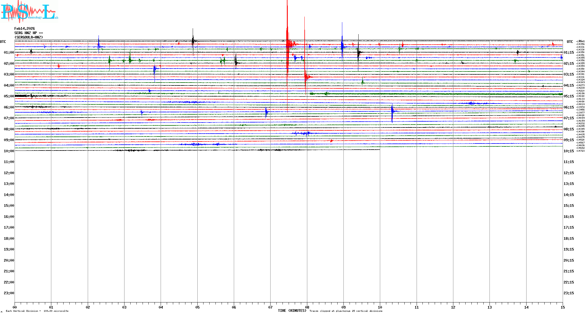Click the left UTC axis header
Viewport: 586px width, 315px height.
[x=3, y=42]
